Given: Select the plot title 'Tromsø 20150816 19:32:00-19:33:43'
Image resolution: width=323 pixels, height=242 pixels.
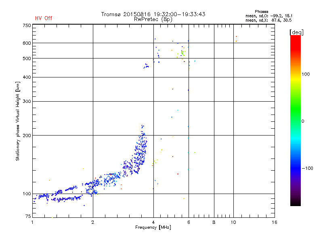Looking at the screenshot, I should 153,14.
